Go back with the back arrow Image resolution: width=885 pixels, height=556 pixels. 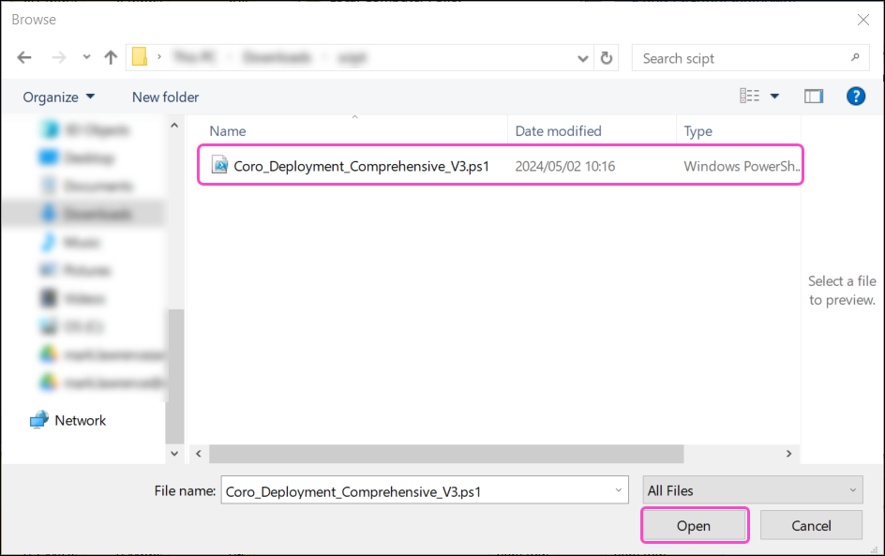24,57
